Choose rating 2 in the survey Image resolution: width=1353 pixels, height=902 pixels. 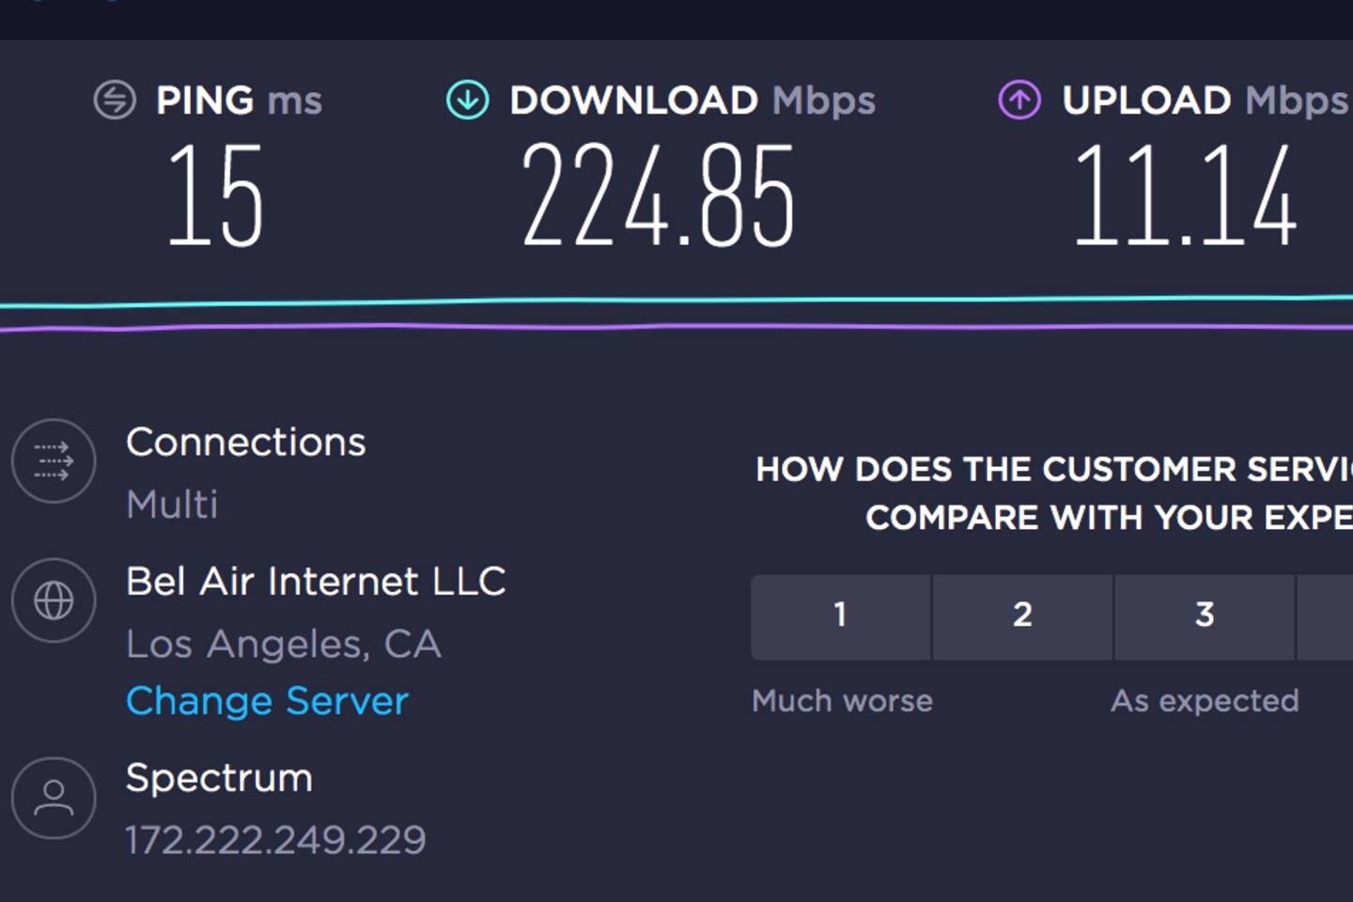1022,616
